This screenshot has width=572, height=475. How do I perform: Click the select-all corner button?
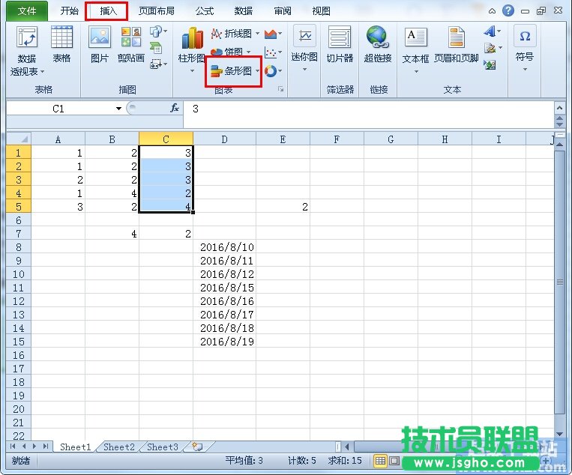click(19, 139)
